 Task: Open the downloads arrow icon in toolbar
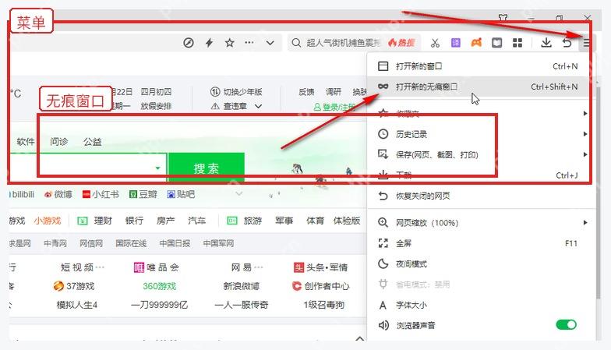(x=546, y=42)
